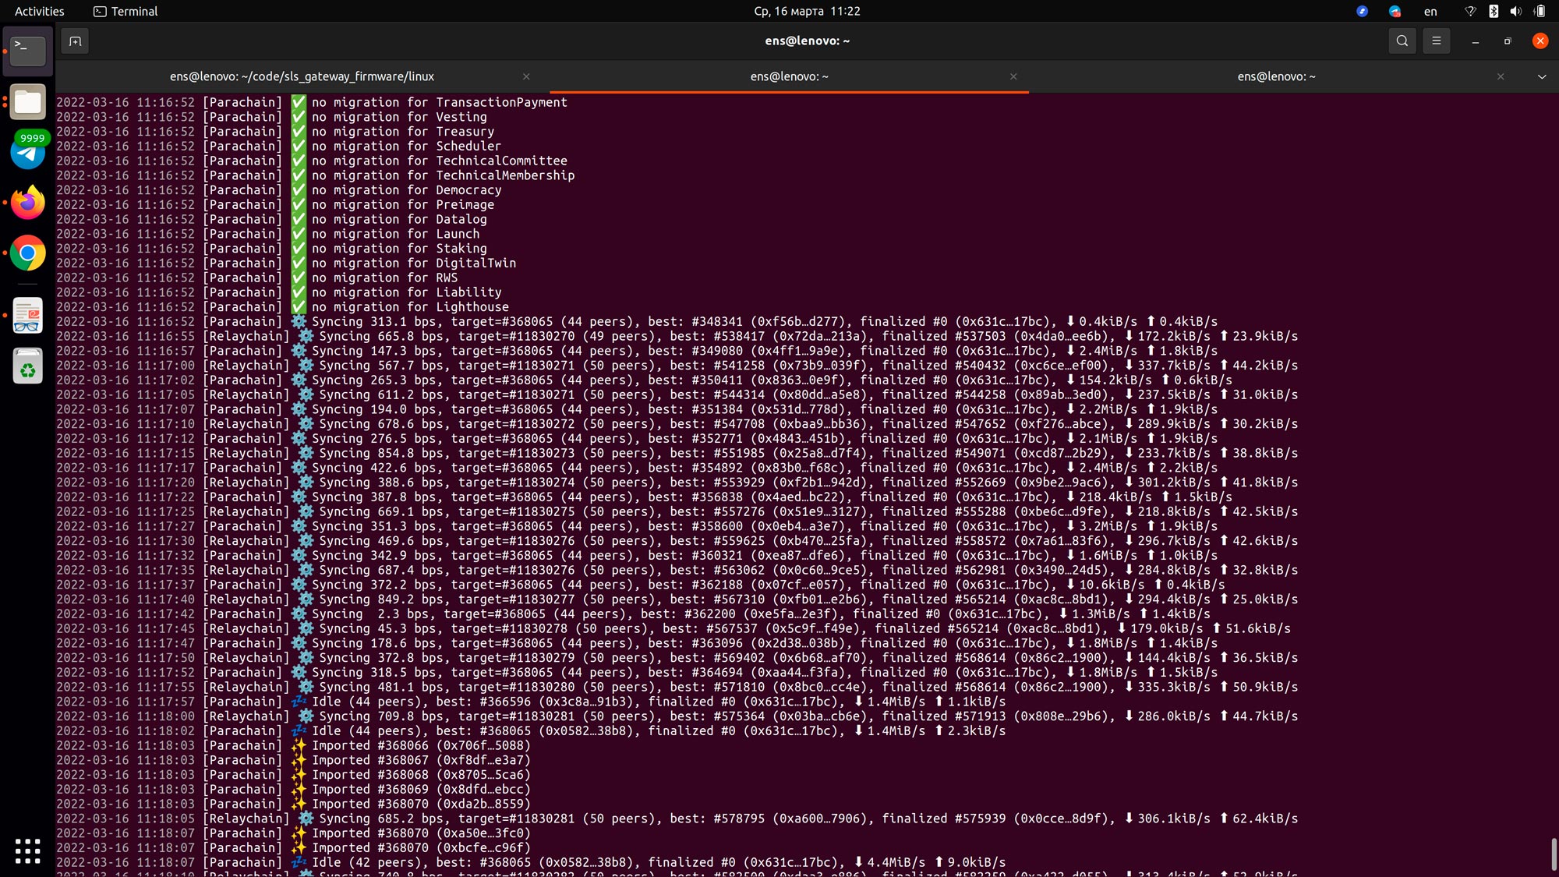Open the document viewer app in dock

click(27, 315)
